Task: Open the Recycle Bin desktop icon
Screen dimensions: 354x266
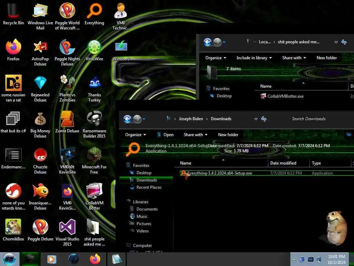Action: (x=13, y=14)
